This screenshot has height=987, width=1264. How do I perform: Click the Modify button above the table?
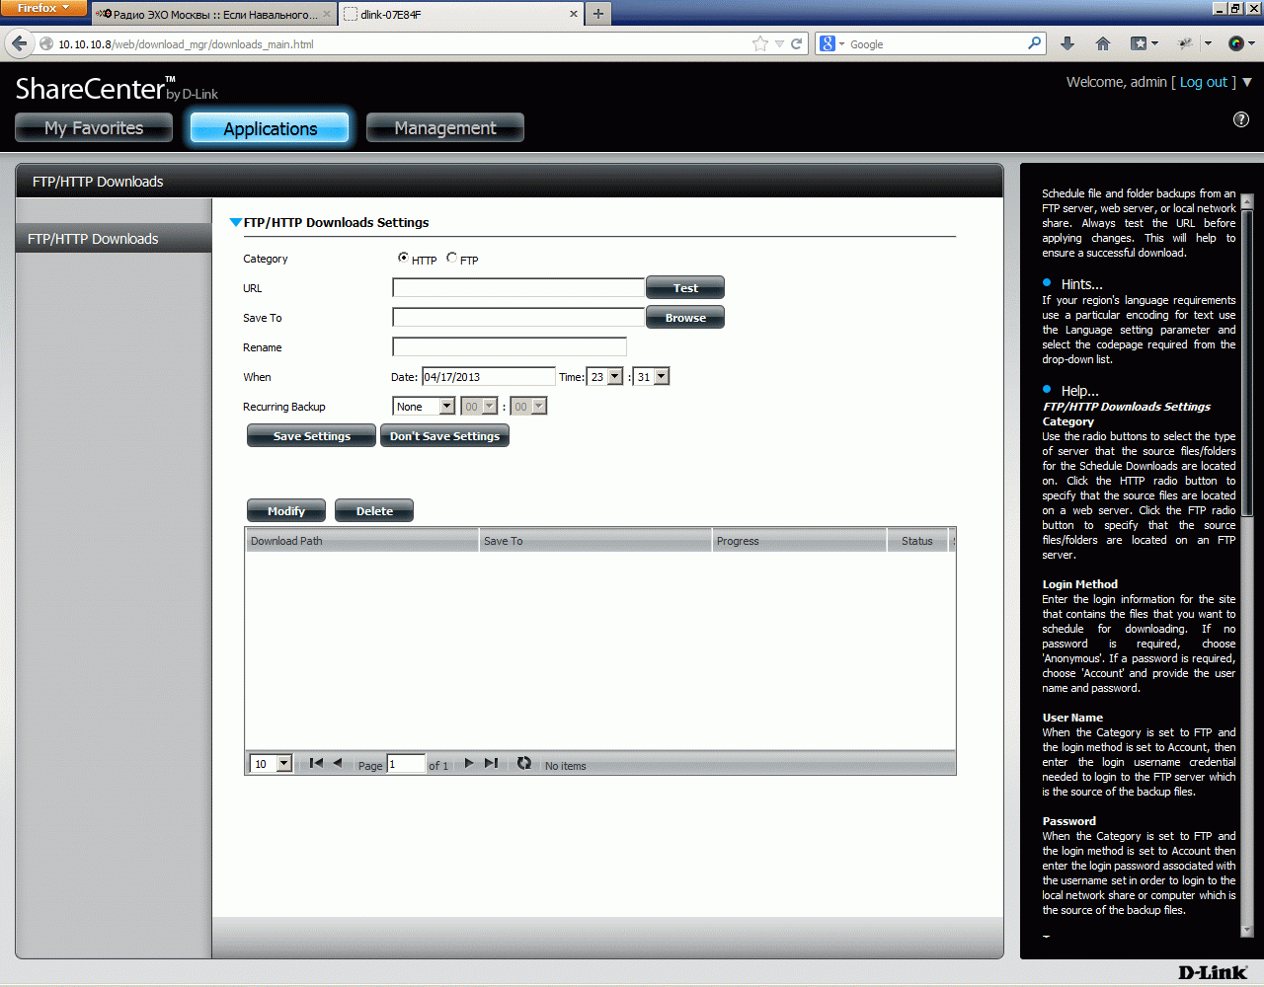tap(286, 510)
